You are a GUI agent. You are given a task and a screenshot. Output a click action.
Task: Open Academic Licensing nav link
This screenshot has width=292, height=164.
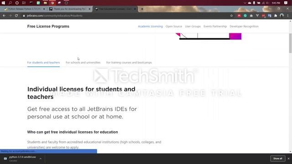pyautogui.click(x=150, y=26)
